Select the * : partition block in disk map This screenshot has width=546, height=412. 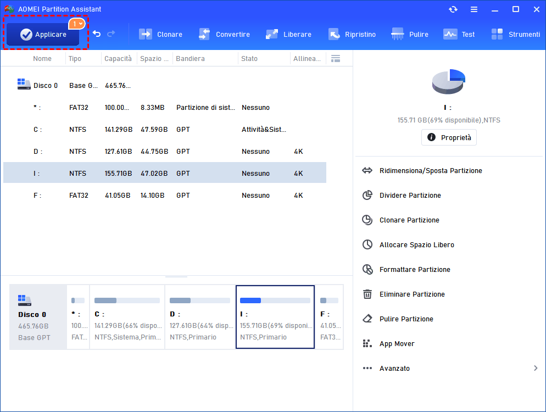coord(78,317)
